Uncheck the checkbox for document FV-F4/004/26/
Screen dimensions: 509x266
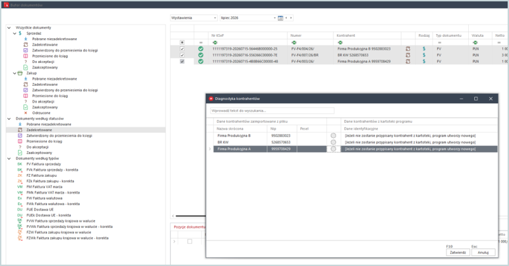click(182, 49)
